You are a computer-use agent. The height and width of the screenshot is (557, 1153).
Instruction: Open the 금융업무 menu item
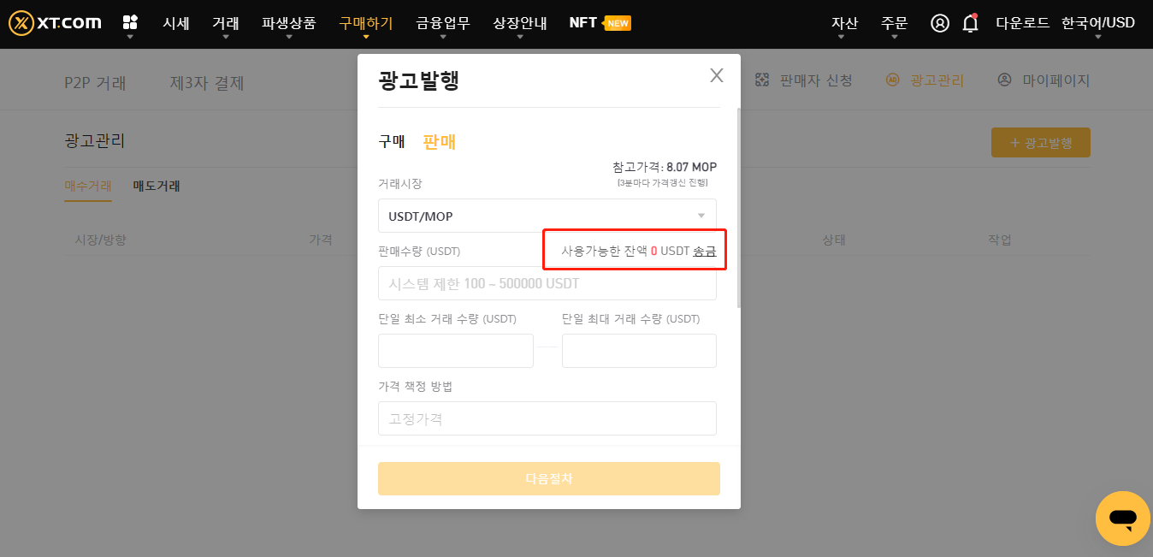443,23
